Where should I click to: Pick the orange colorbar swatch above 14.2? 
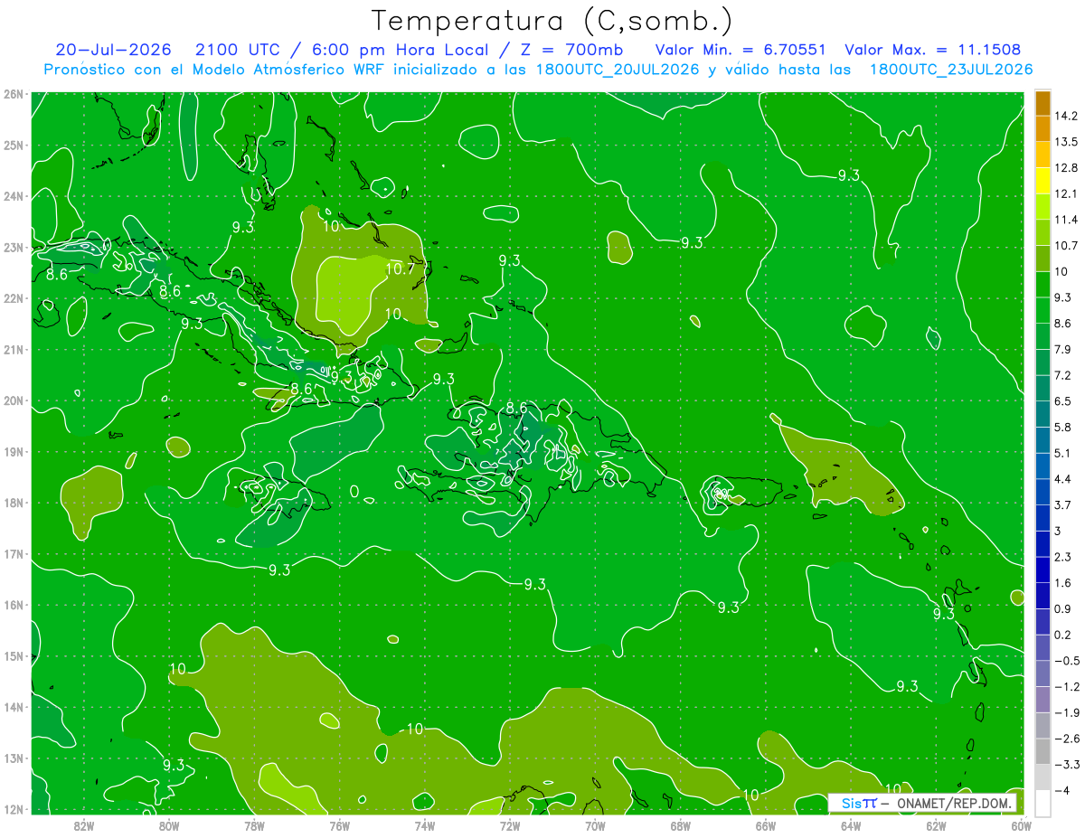click(x=1043, y=103)
